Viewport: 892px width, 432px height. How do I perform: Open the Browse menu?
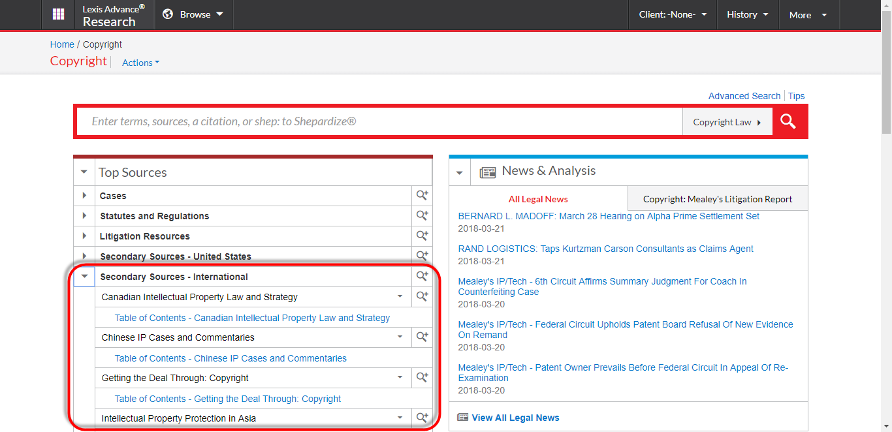pos(194,14)
